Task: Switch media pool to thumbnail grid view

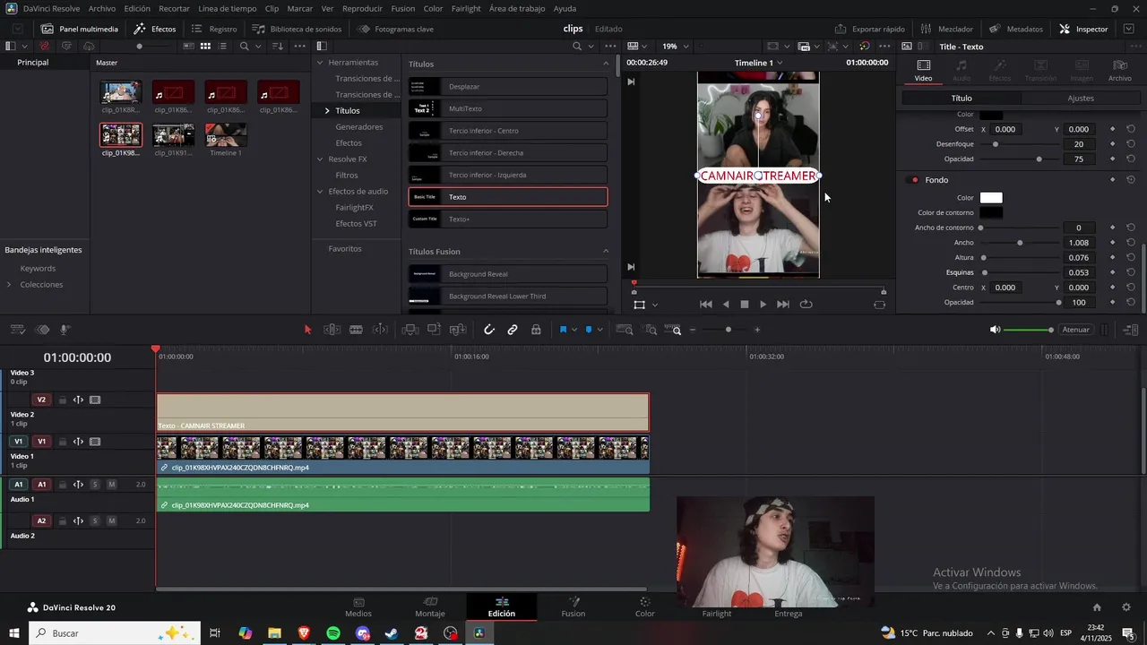Action: point(205,46)
